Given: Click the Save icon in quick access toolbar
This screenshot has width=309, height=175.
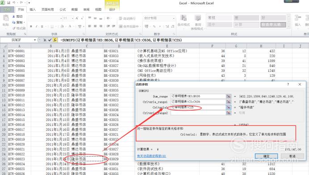Looking at the screenshot, I should (x=8, y=3).
